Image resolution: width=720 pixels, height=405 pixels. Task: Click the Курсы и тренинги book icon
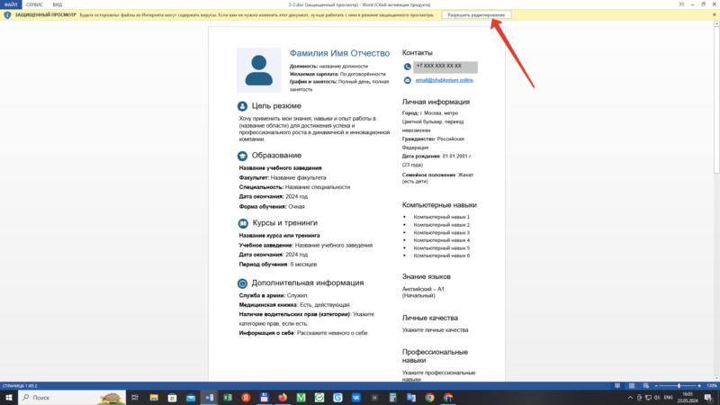[243, 223]
